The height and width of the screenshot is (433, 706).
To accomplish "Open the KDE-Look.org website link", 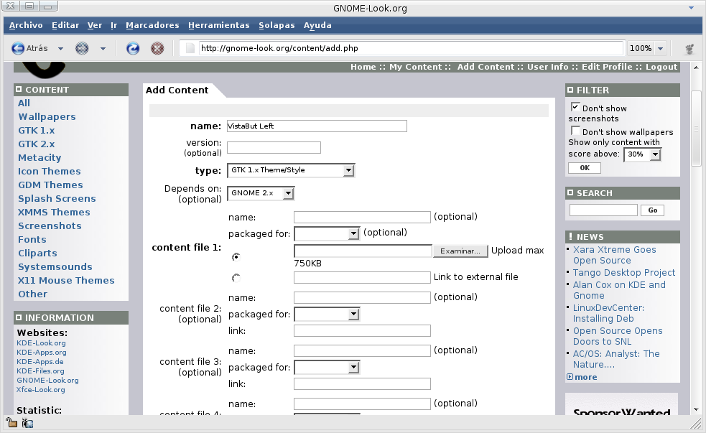I will point(41,343).
